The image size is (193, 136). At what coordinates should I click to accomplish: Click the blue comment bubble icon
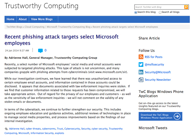(40, 50)
